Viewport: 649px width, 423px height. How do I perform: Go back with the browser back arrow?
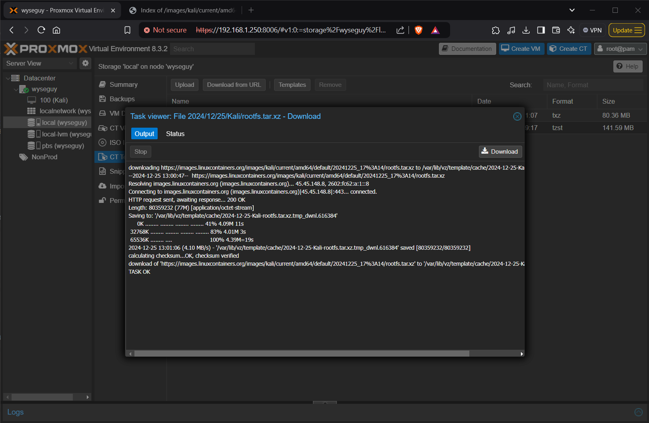point(12,30)
